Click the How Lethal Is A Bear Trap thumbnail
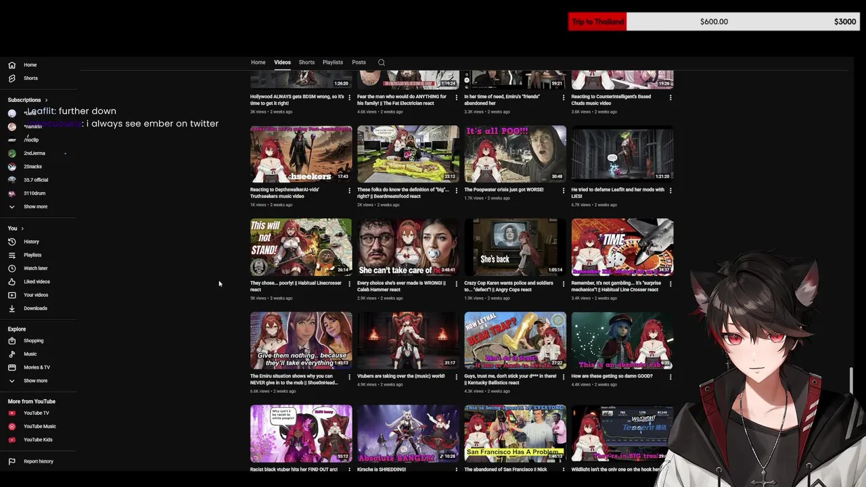Viewport: 866px width, 487px height. coord(515,340)
